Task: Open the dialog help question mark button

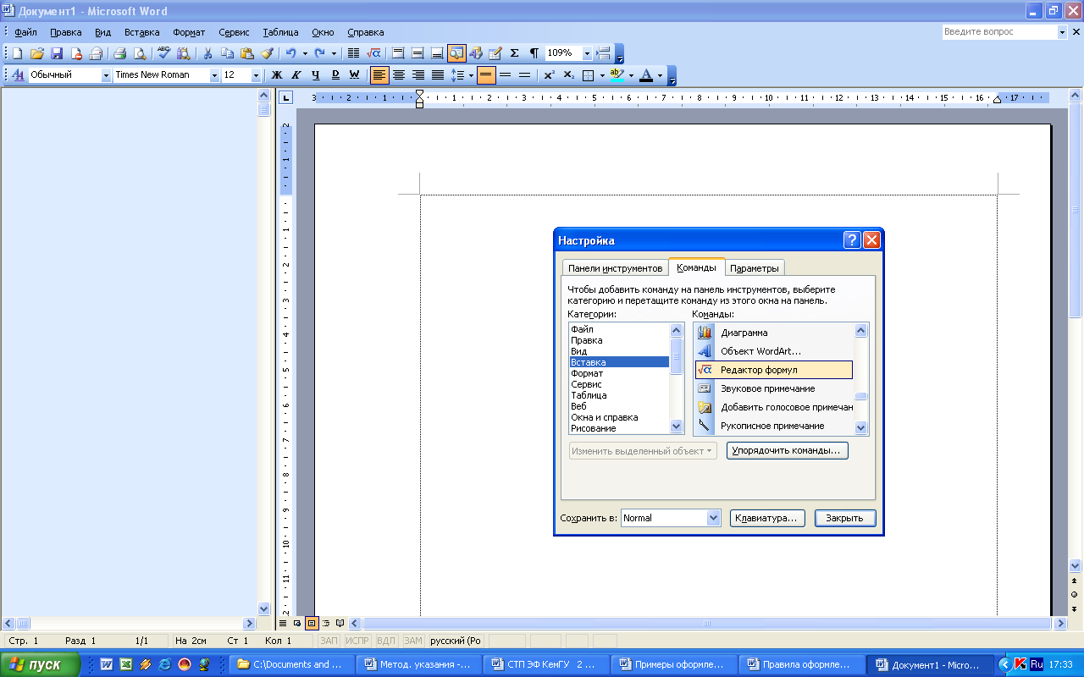Action: click(x=852, y=240)
